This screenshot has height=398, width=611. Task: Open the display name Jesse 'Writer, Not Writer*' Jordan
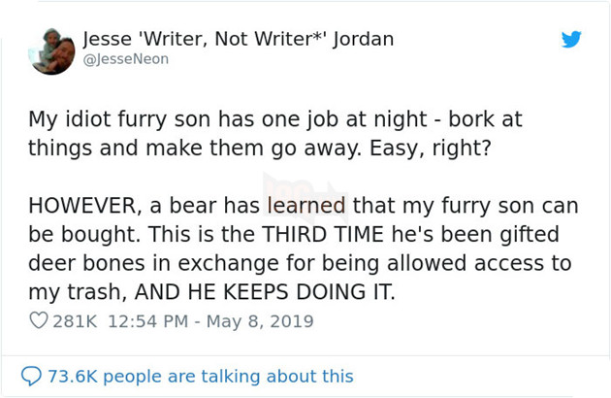239,39
